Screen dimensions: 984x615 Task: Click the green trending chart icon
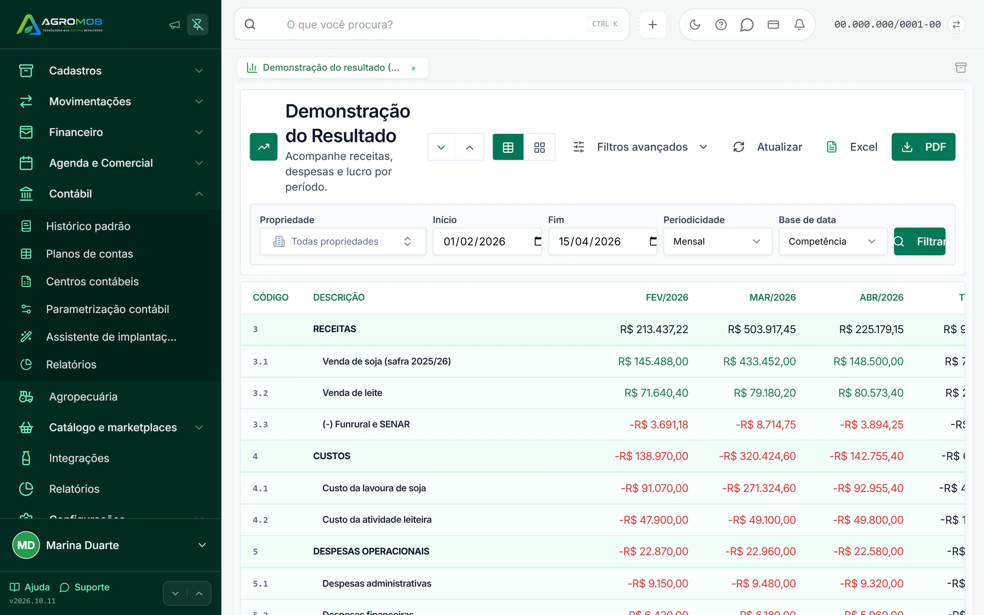(263, 147)
